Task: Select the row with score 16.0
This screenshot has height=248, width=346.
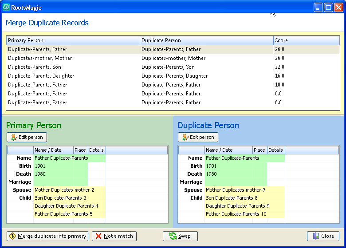Action: pos(173,76)
